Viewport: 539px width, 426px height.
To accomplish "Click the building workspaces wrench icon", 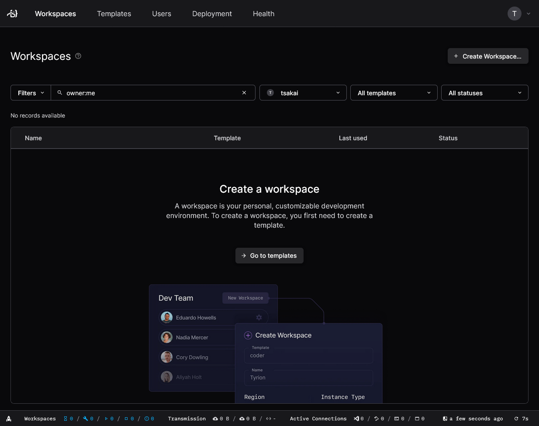I will 86,419.
